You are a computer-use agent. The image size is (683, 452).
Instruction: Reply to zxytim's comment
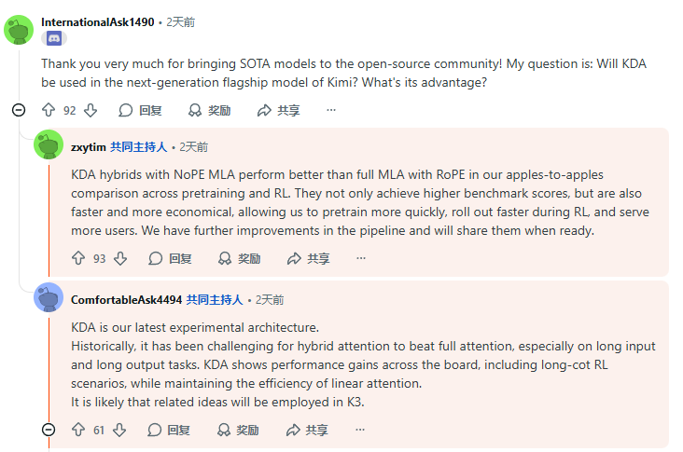point(170,258)
